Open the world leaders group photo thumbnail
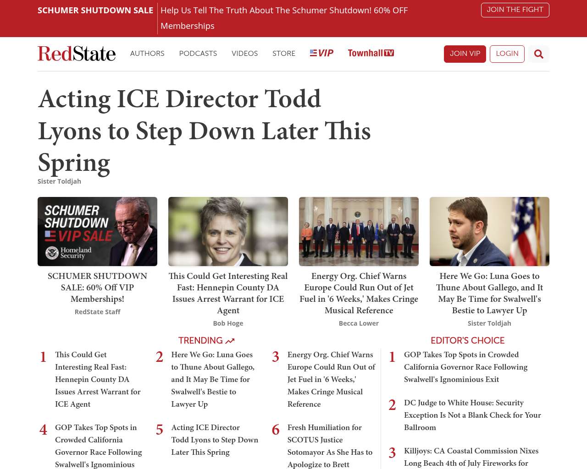Screen dimensions: 587x469 [x=359, y=231]
